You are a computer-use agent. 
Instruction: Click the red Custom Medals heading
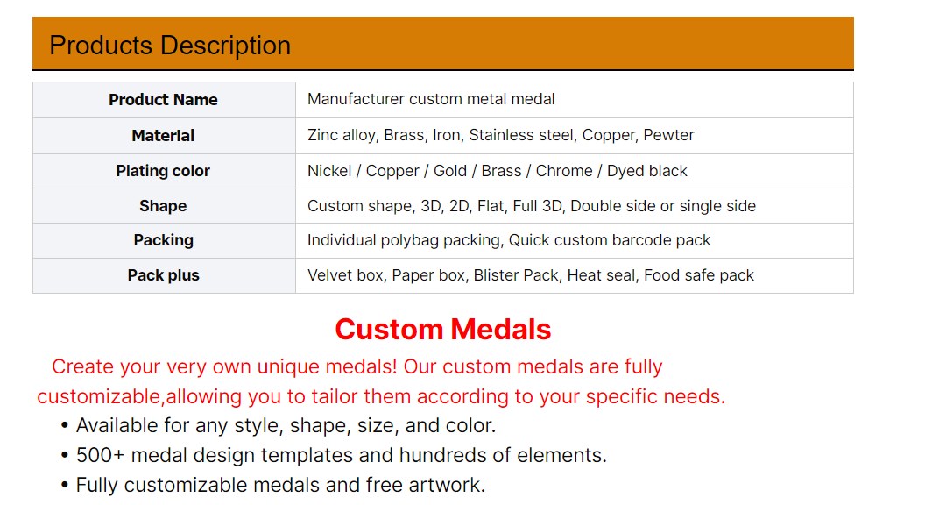[x=443, y=329]
